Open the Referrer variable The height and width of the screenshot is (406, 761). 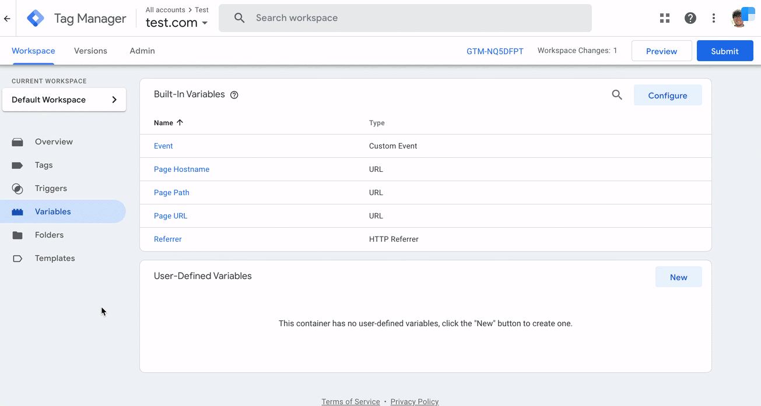point(168,239)
